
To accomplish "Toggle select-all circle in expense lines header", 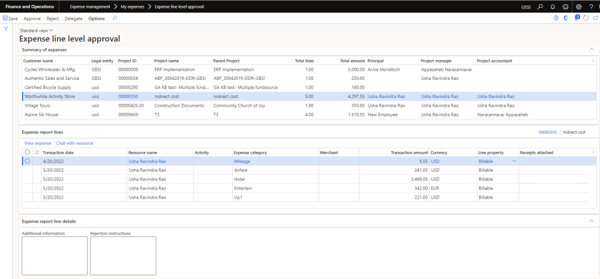I will 28,152.
